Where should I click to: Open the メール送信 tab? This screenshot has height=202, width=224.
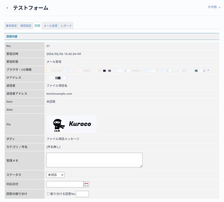[x=50, y=26]
